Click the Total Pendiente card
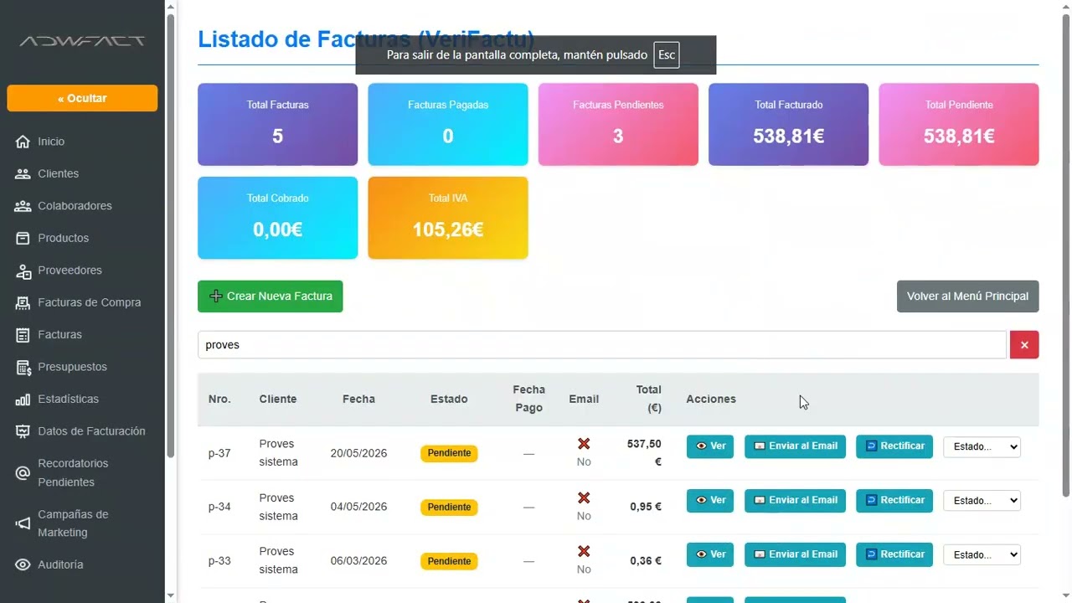The height and width of the screenshot is (603, 1072). click(x=959, y=125)
